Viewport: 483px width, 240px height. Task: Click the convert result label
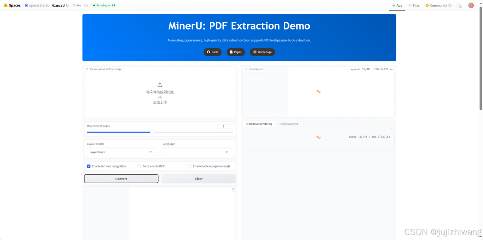[254, 69]
